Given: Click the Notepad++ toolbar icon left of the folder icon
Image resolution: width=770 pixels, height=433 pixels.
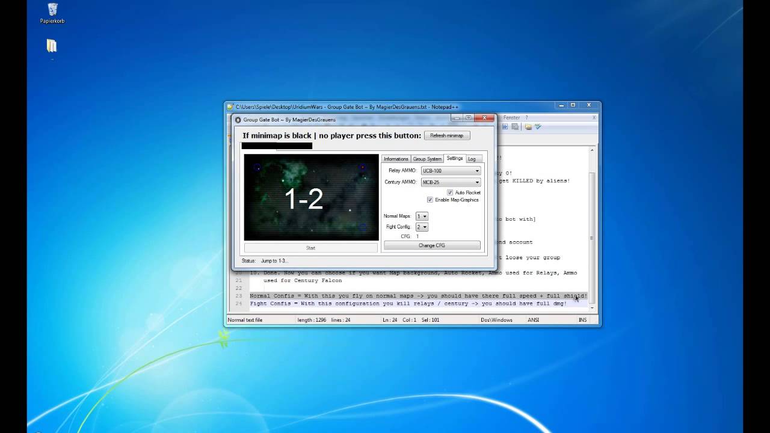Looking at the screenshot, I should click(x=516, y=127).
